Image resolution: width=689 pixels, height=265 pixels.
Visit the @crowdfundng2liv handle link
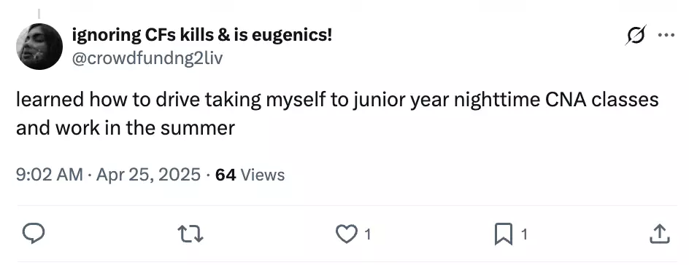tap(147, 58)
